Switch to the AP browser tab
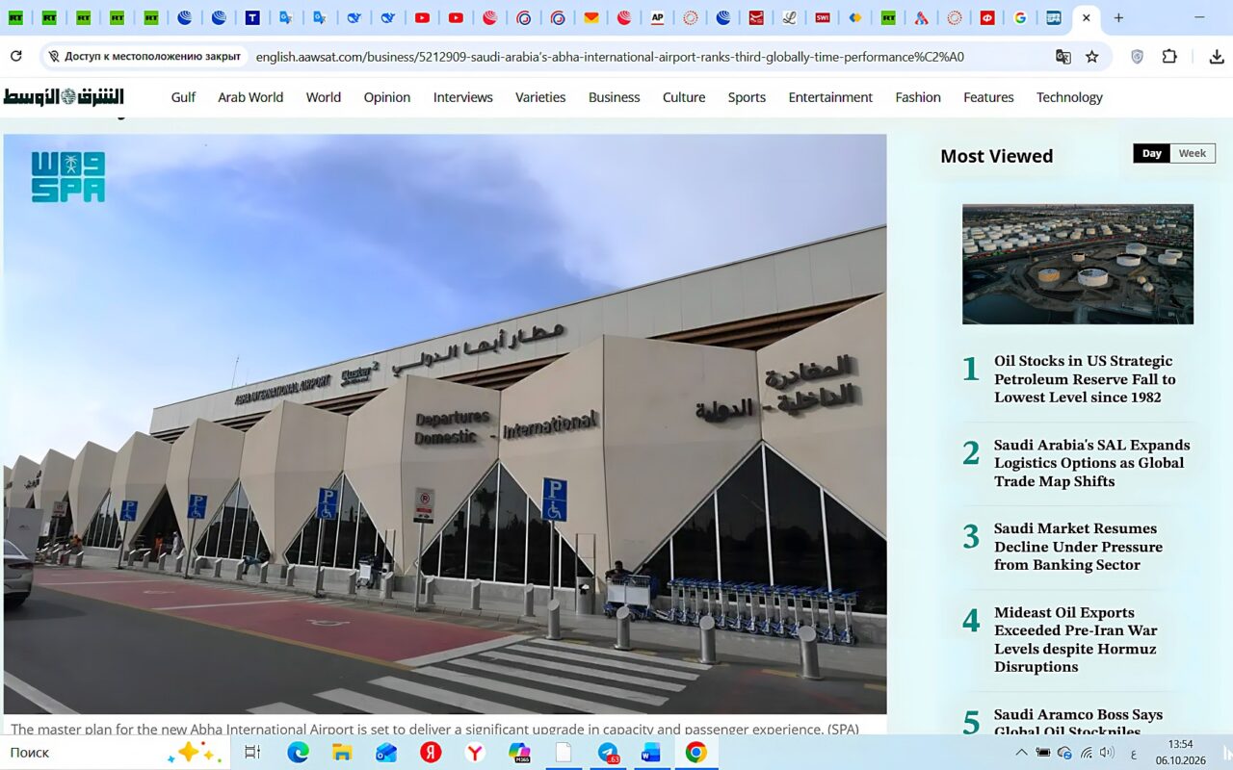 pyautogui.click(x=657, y=17)
